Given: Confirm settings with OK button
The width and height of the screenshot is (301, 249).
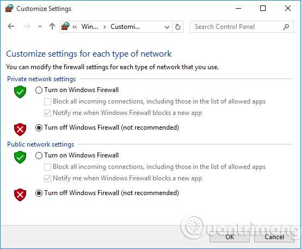Looking at the screenshot, I should pyautogui.click(x=230, y=237).
